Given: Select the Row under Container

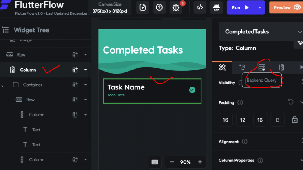Looking at the screenshot, I should point(30,100).
